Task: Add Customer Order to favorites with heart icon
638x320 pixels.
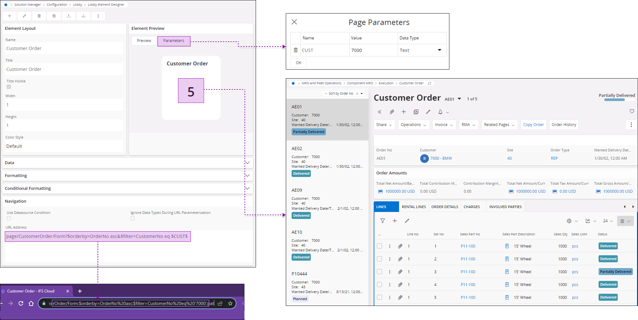Action: pyautogui.click(x=632, y=111)
